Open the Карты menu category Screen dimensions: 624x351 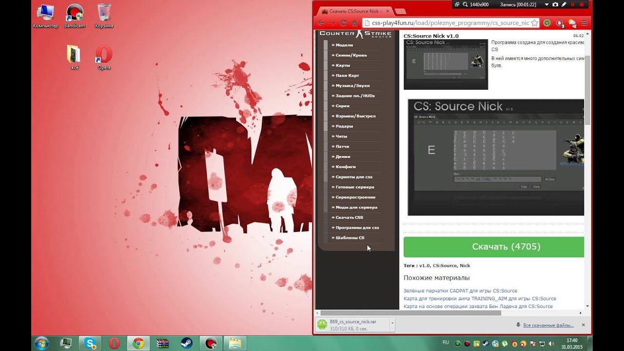click(343, 65)
